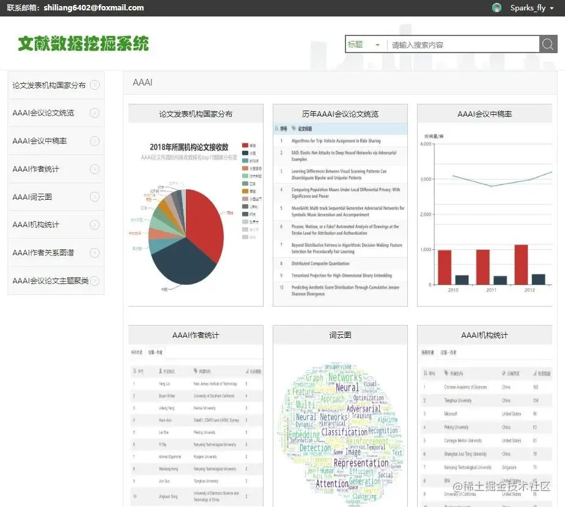Click the shiliang6402@foxmail.com contact email

point(94,7)
